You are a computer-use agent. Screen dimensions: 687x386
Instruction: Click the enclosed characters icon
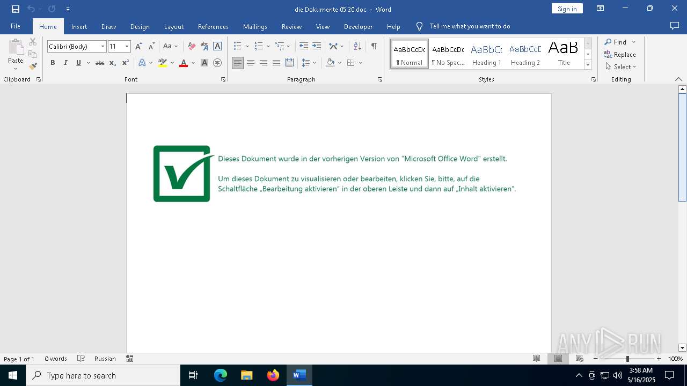point(217,63)
